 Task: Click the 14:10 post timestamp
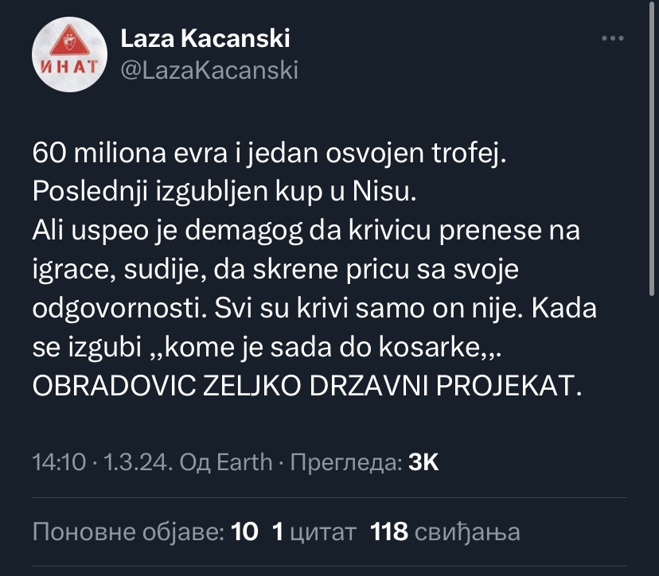pos(59,462)
